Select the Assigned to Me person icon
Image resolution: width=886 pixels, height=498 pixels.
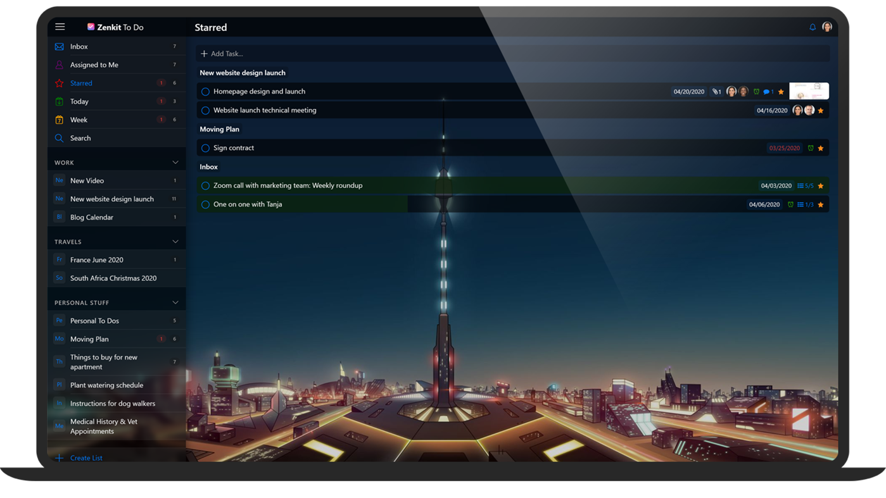pyautogui.click(x=59, y=64)
